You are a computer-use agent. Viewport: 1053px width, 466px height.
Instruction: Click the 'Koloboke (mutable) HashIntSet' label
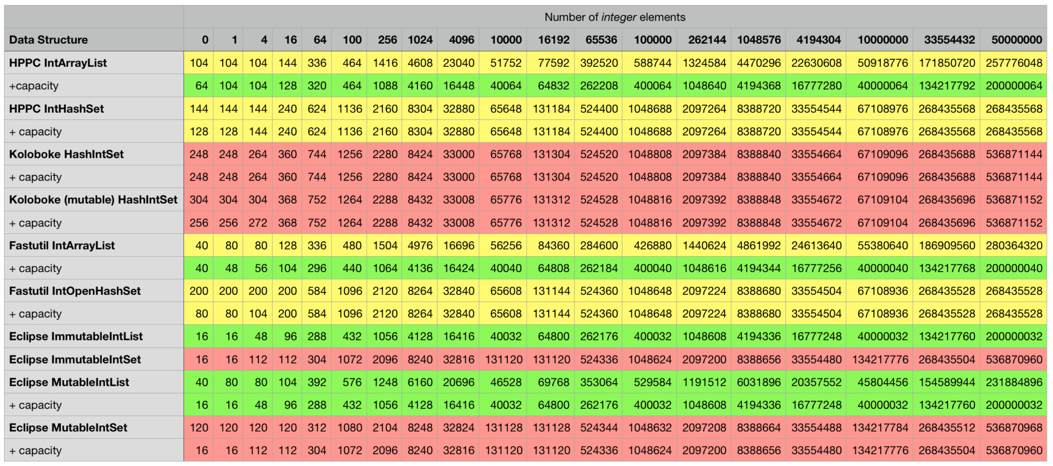90,200
